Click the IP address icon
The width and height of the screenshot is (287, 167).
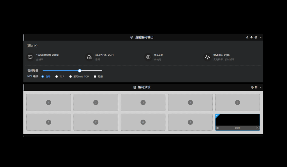pyautogui.click(x=148, y=57)
